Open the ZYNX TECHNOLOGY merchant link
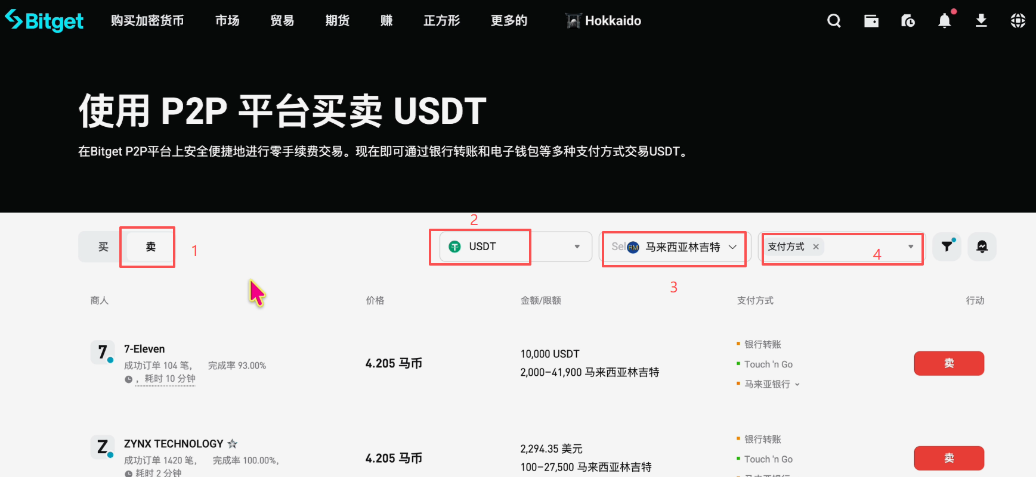 (x=174, y=444)
